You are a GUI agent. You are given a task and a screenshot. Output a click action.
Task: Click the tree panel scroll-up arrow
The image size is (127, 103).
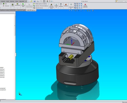click(15, 15)
